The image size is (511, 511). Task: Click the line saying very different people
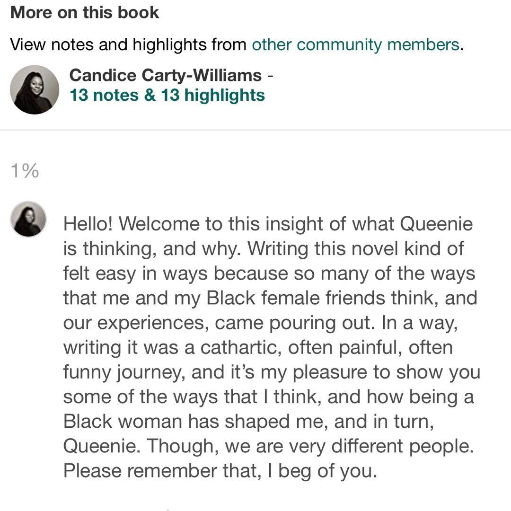(x=268, y=447)
